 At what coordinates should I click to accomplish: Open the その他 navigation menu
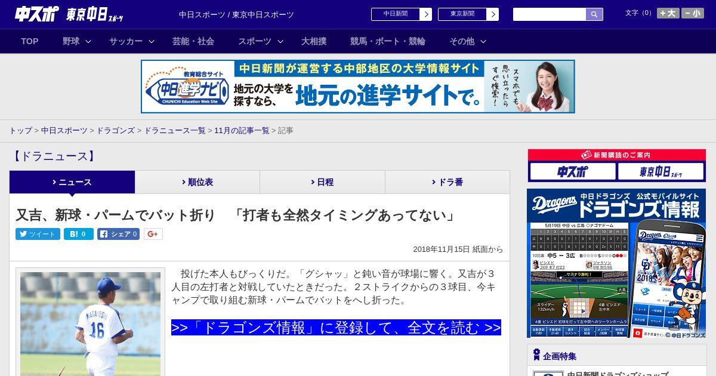(462, 41)
